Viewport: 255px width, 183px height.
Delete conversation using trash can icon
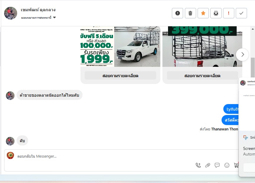coord(190,13)
